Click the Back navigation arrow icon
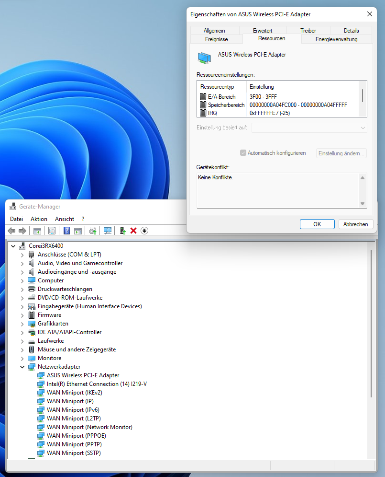 coord(11,231)
